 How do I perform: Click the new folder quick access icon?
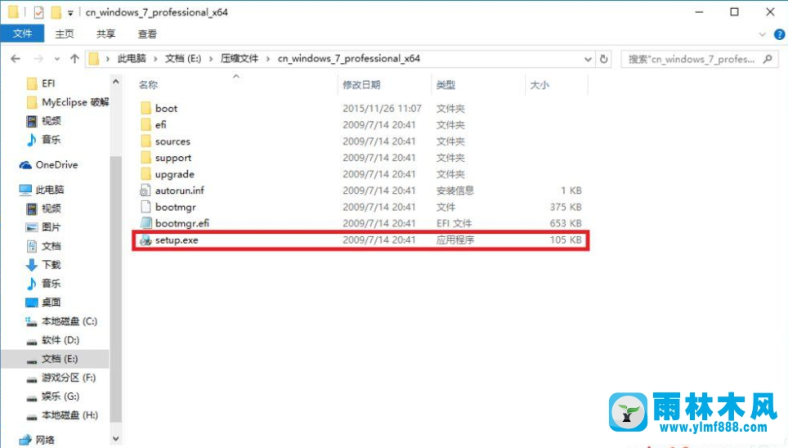click(x=56, y=12)
